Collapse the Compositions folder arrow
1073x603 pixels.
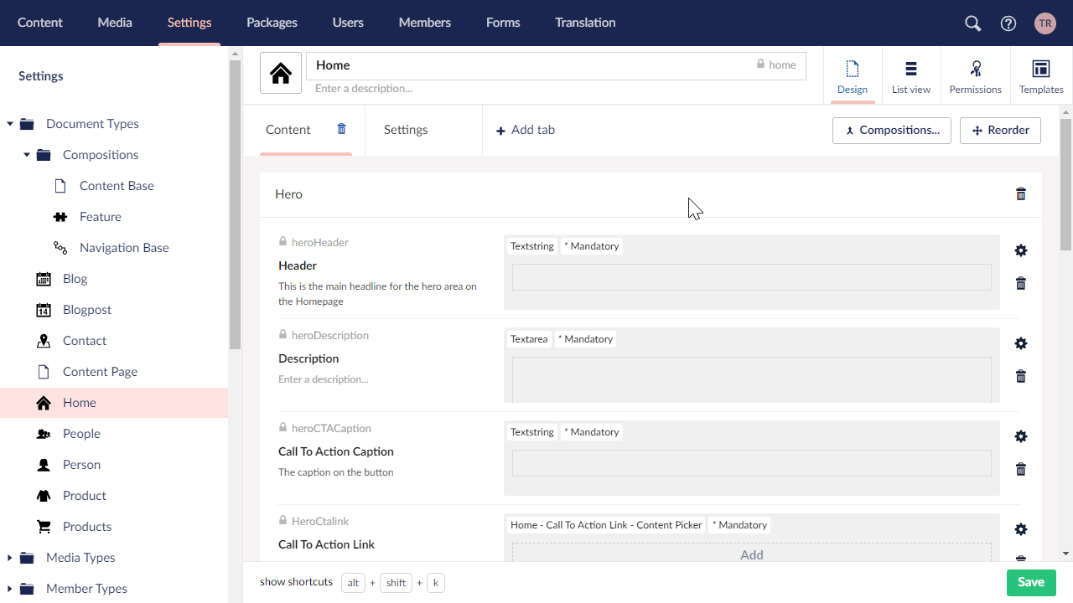click(x=27, y=155)
